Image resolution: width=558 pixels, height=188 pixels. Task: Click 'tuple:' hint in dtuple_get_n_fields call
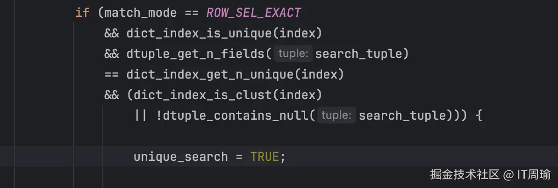pyautogui.click(x=293, y=54)
